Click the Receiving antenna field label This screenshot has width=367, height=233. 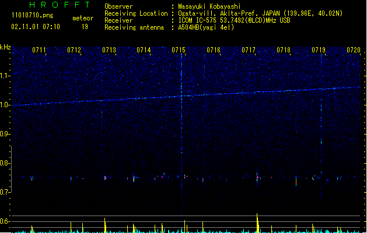click(134, 27)
